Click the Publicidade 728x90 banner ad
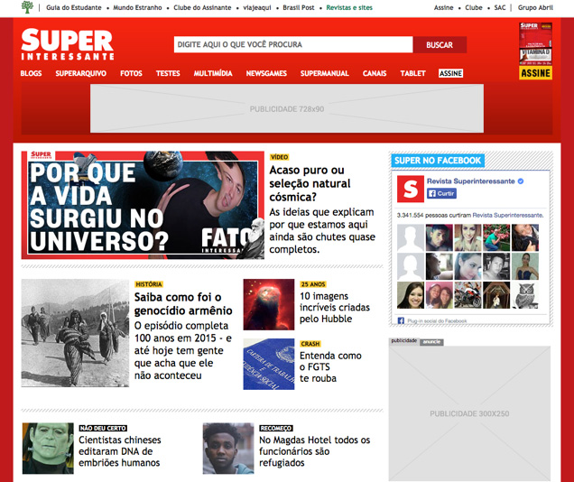The height and width of the screenshot is (482, 574). pyautogui.click(x=287, y=108)
